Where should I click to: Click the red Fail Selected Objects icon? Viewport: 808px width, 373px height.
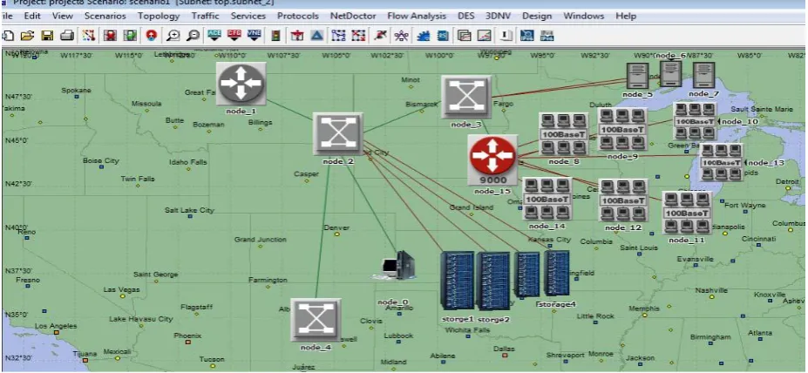click(110, 36)
